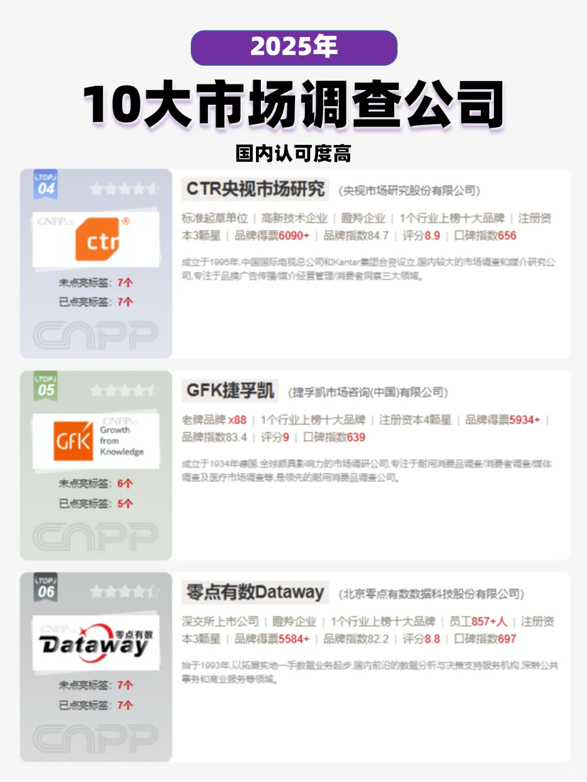The width and height of the screenshot is (587, 782).
Task: Click 品牌指数83.4 value
Action: 214,437
